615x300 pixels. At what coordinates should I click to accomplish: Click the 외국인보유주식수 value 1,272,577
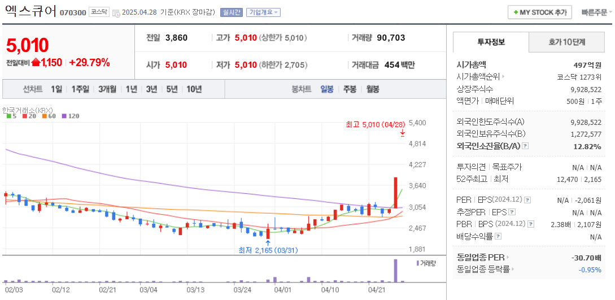pos(586,134)
